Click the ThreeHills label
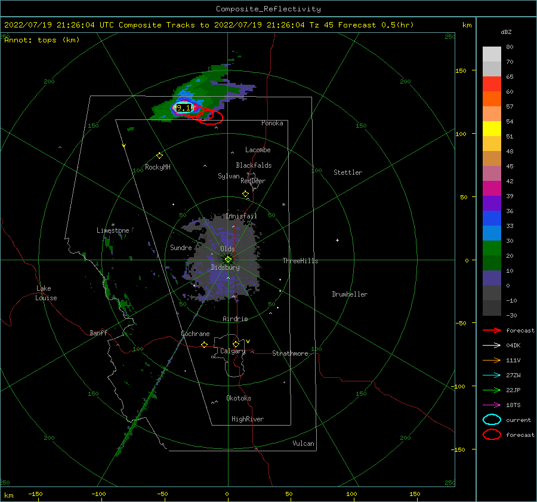Screen dimensions: 537x502 pos(300,261)
